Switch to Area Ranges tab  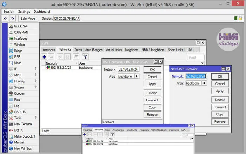point(94,50)
